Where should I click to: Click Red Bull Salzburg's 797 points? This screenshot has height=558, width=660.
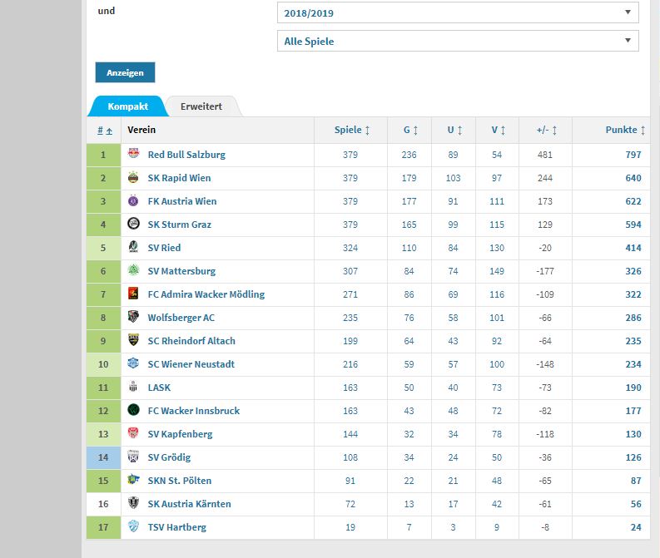[633, 155]
